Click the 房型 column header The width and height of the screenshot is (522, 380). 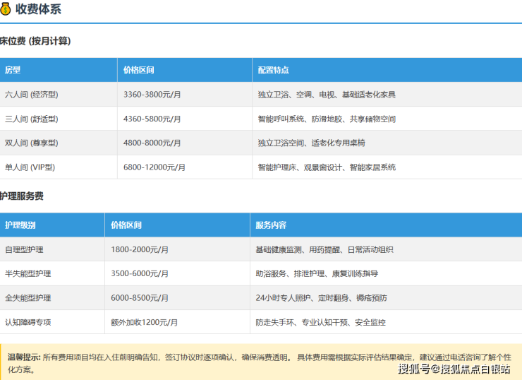point(13,71)
